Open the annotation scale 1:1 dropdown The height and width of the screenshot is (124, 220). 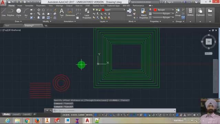189,115
